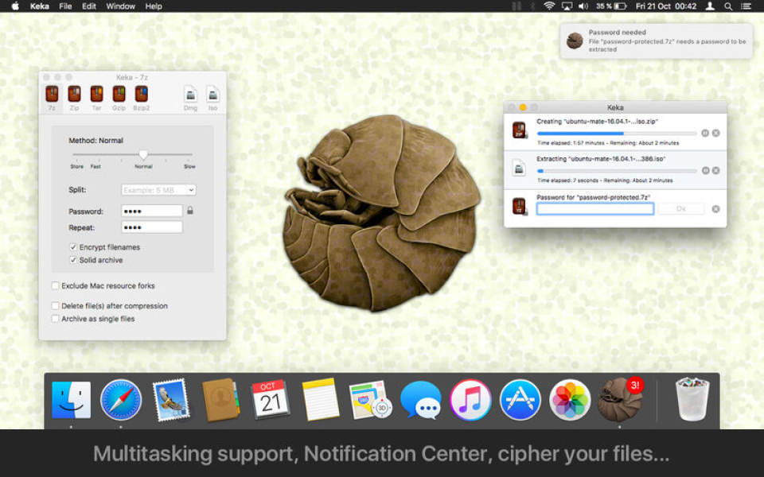The height and width of the screenshot is (477, 764).
Task: Open Notes app in the dock
Action: click(x=320, y=400)
